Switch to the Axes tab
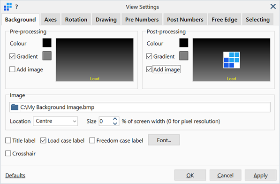The image size is (280, 184). click(x=51, y=19)
